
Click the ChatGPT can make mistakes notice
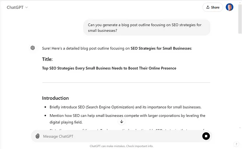[121, 146]
